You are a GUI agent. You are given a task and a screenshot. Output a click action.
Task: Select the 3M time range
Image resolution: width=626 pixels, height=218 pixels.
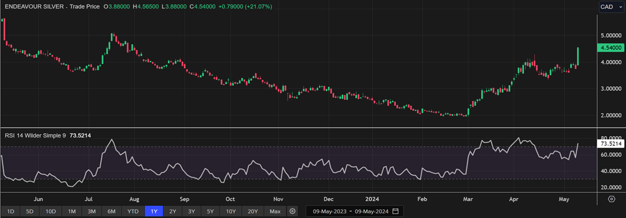(x=92, y=211)
